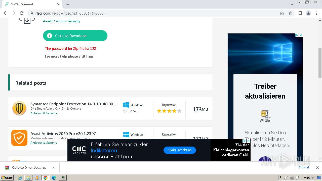Click the Chrome icon in the taskbar

tap(46, 178)
